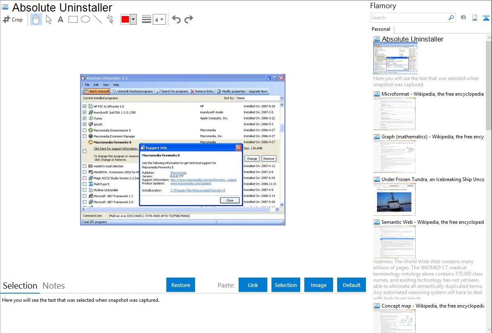The height and width of the screenshot is (333, 492).
Task: Open the Under Frozen Tundra snapshot thumbnail
Action: tap(394, 199)
